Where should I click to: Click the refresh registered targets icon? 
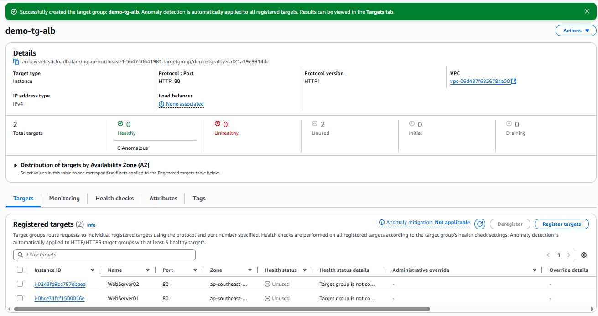pos(479,224)
